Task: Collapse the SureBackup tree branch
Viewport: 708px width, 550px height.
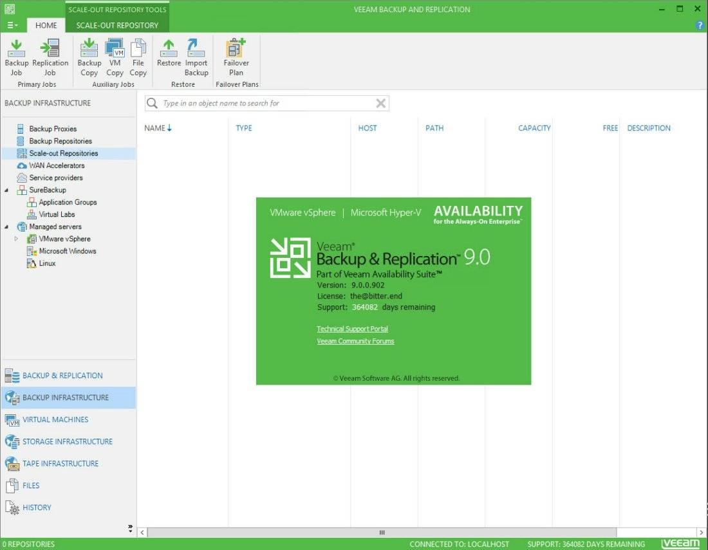Action: pos(6,190)
